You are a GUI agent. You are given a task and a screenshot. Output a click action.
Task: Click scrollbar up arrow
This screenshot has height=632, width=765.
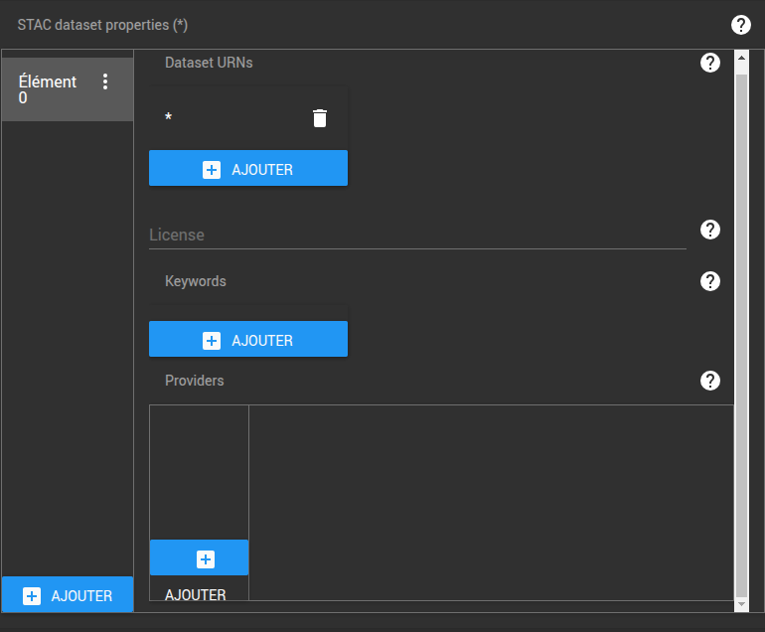741,58
